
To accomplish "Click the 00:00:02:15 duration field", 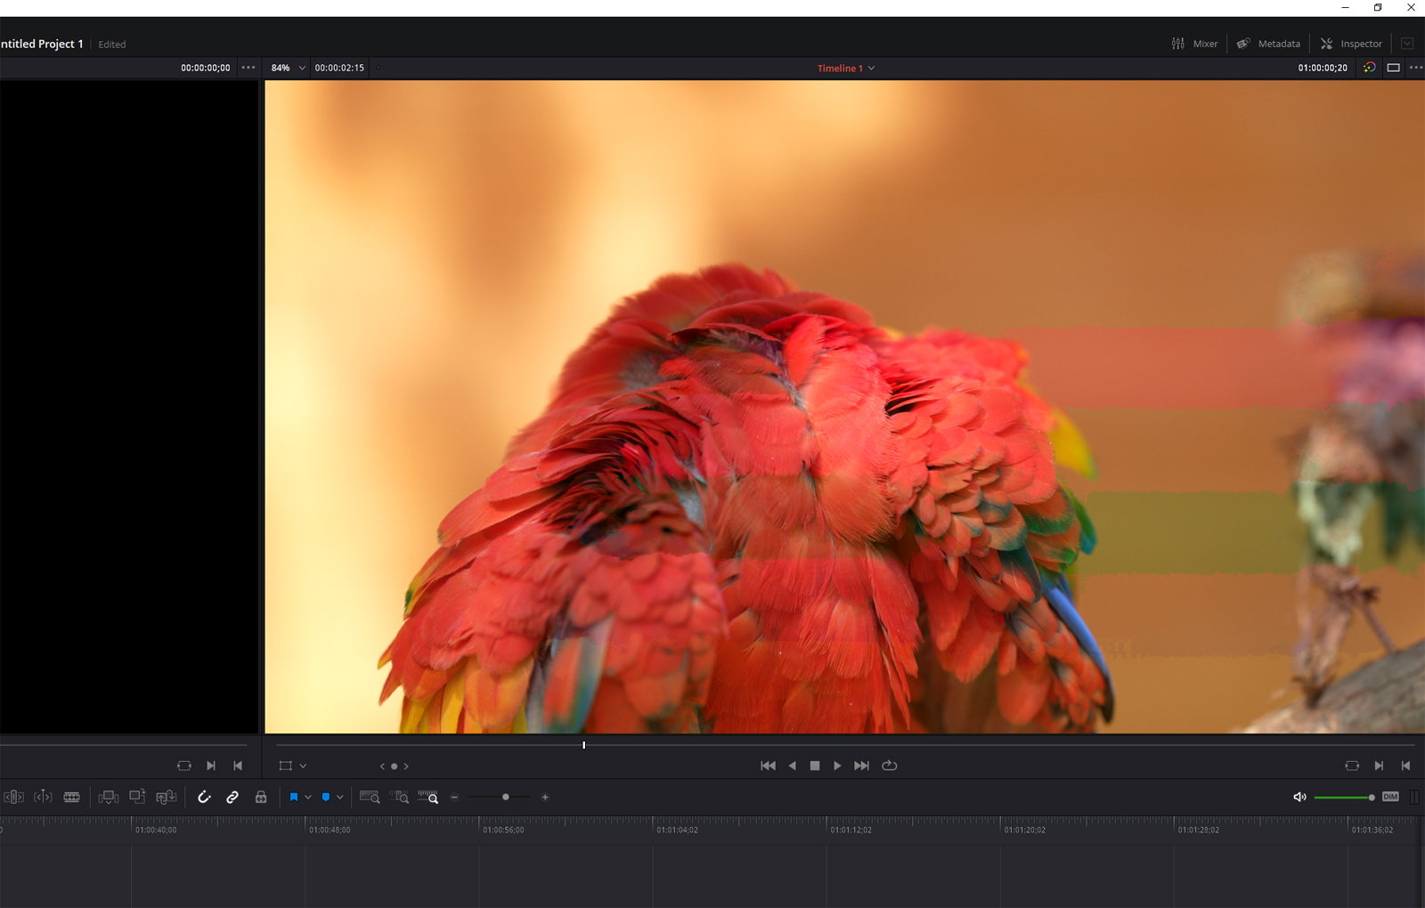I will [339, 68].
